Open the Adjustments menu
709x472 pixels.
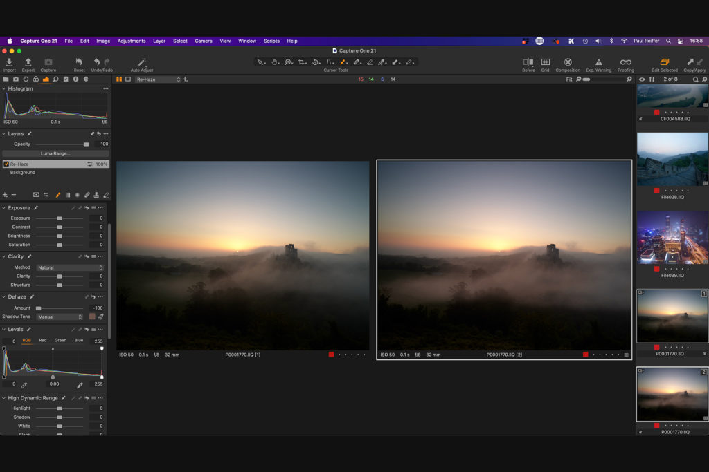point(132,41)
